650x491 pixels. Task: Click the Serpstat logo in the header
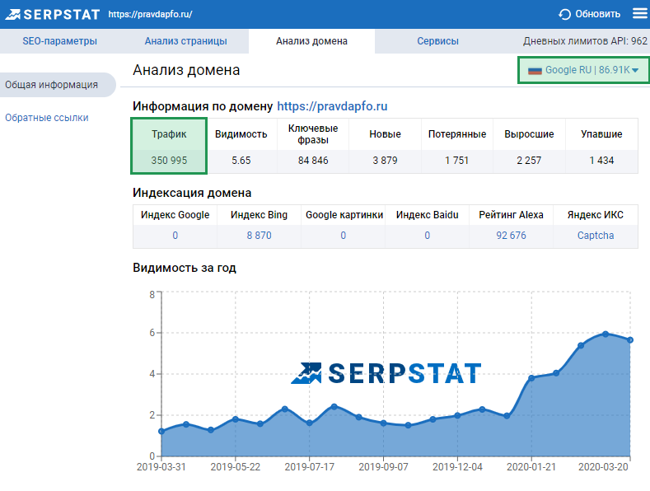coord(53,14)
